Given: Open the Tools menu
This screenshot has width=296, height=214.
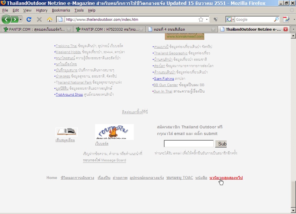Looking at the screenshot, I should click(x=79, y=10).
